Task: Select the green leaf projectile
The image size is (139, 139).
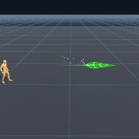Action: [x=100, y=65]
